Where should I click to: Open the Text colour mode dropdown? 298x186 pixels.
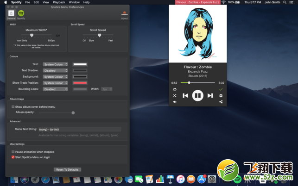click(x=55, y=64)
